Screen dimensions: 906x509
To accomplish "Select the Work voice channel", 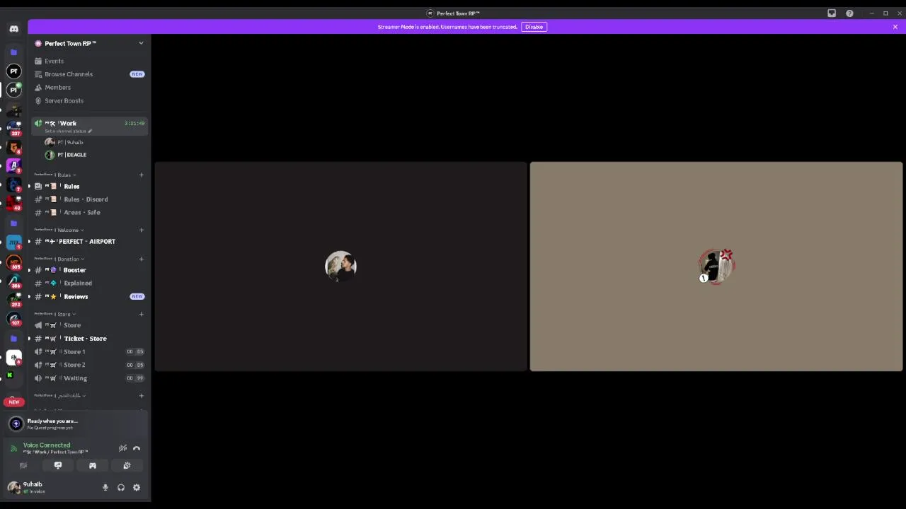I will click(90, 126).
